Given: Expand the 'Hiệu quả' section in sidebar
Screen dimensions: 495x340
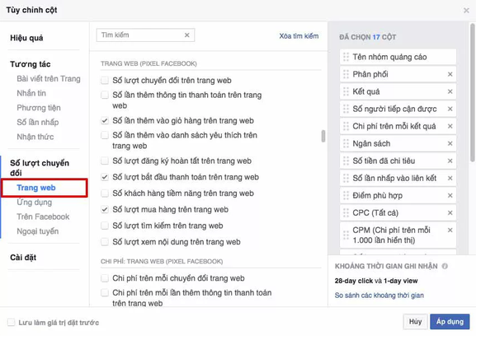Looking at the screenshot, I should click(x=26, y=38).
